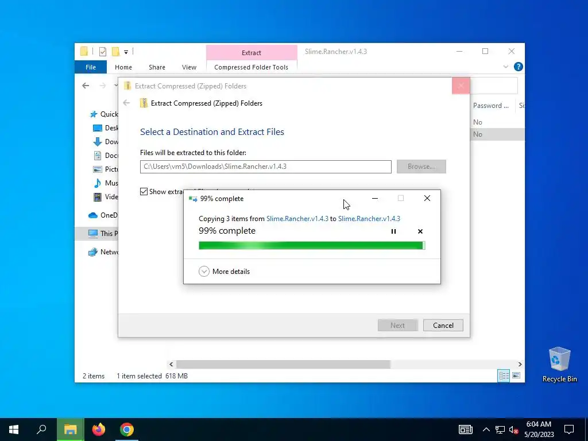This screenshot has width=588, height=441.
Task: Open Compressed Folder Tools tab
Action: point(252,67)
